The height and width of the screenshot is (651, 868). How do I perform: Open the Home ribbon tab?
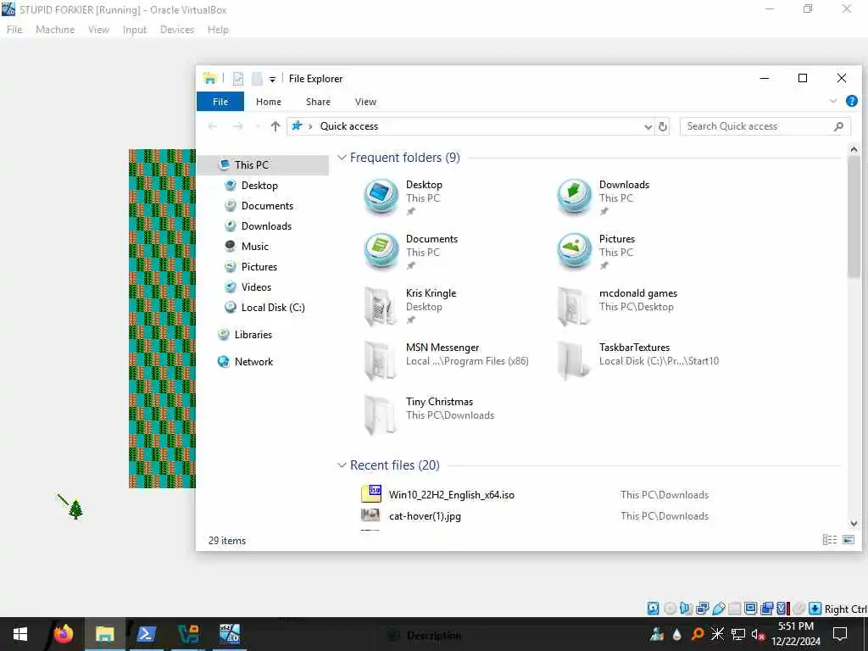tap(269, 102)
